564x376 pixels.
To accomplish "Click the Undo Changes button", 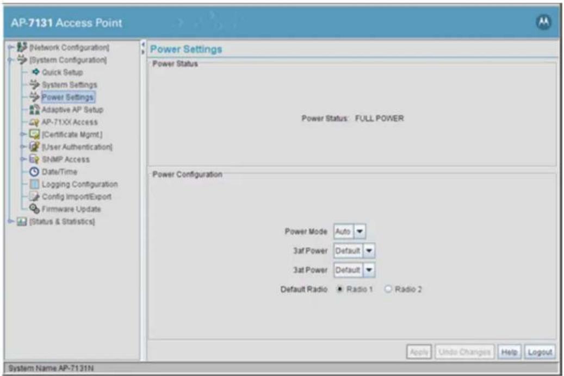I will (x=464, y=352).
